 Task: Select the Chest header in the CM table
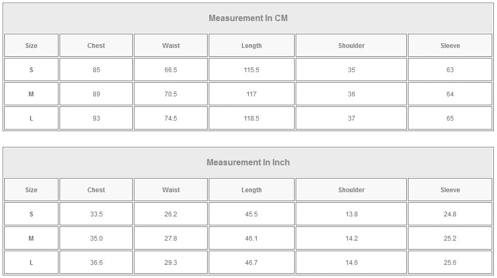click(96, 46)
